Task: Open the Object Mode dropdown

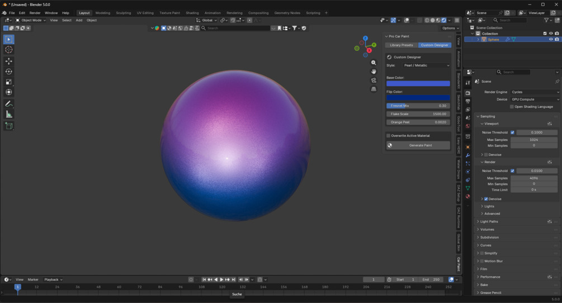Action: point(30,21)
